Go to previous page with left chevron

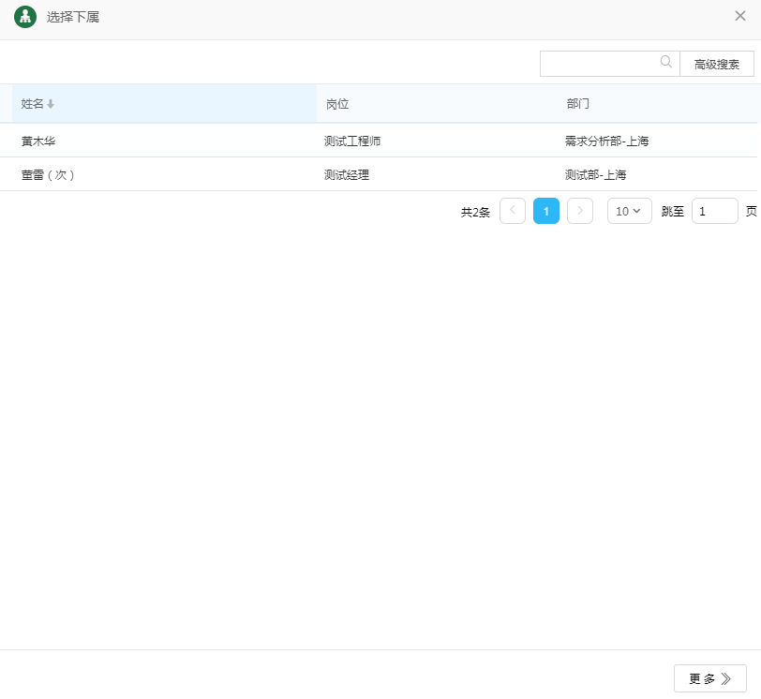pyautogui.click(x=513, y=211)
